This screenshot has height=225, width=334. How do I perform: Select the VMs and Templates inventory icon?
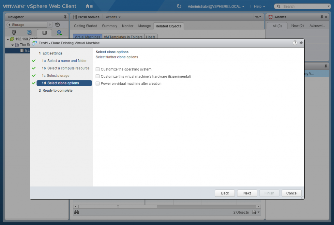point(28,33)
